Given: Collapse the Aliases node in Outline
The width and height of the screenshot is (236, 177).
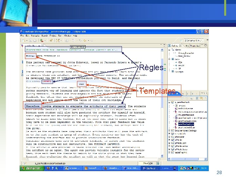Looking at the screenshot, I should click(169, 50).
